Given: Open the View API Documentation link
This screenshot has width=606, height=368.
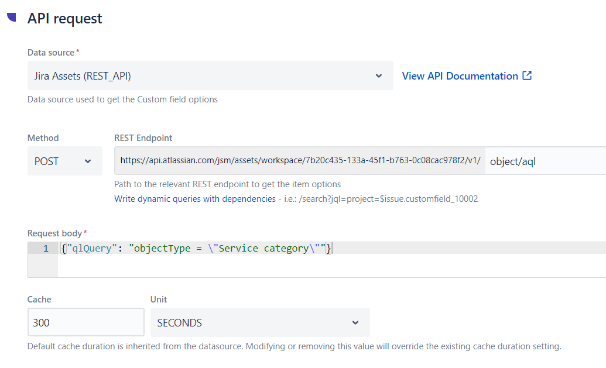Looking at the screenshot, I should point(460,76).
